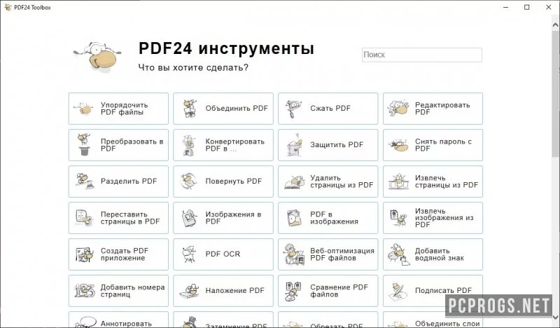Launch the Сжать PDF tool
This screenshot has height=328, width=560.
point(328,109)
